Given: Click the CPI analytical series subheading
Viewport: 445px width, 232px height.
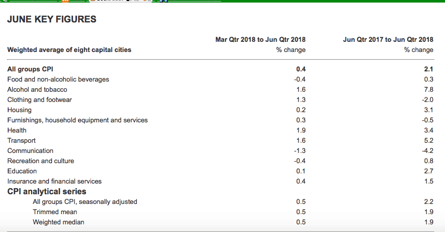Looking at the screenshot, I should (46, 192).
